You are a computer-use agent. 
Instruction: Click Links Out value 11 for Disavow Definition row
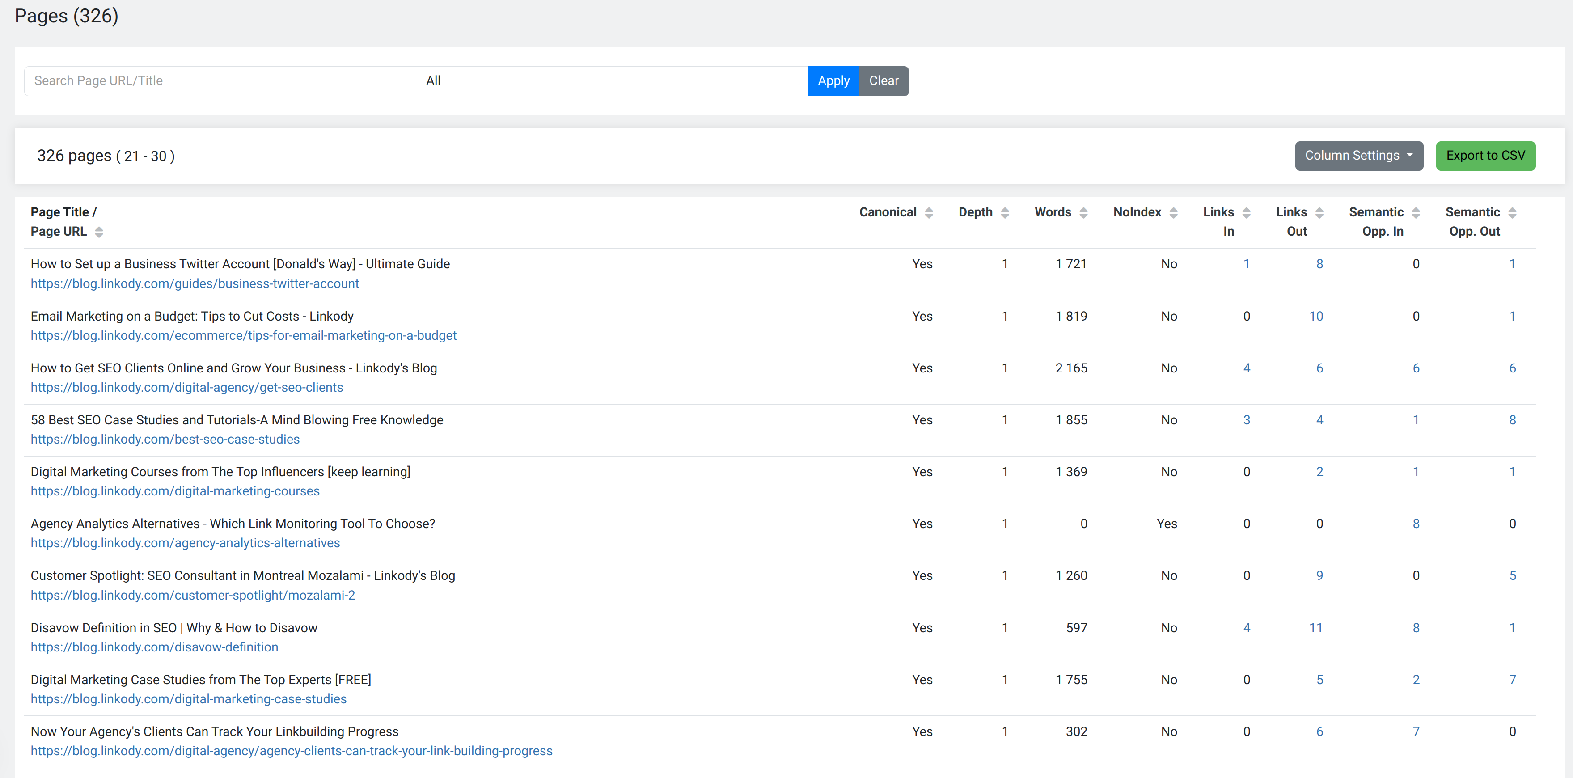[x=1316, y=628]
